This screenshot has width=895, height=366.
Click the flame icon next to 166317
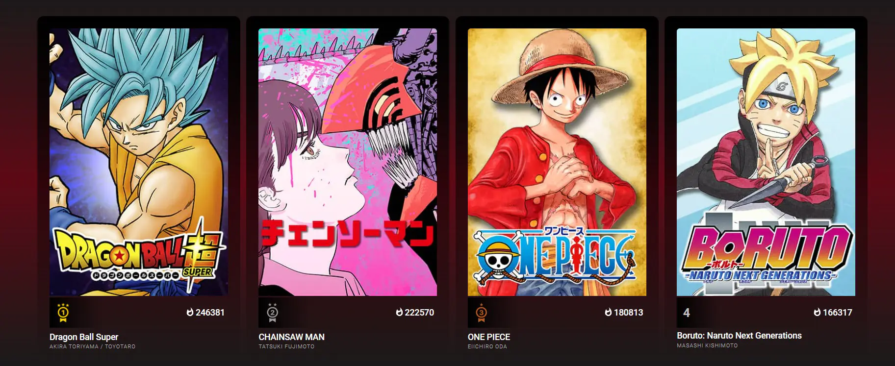click(x=818, y=312)
